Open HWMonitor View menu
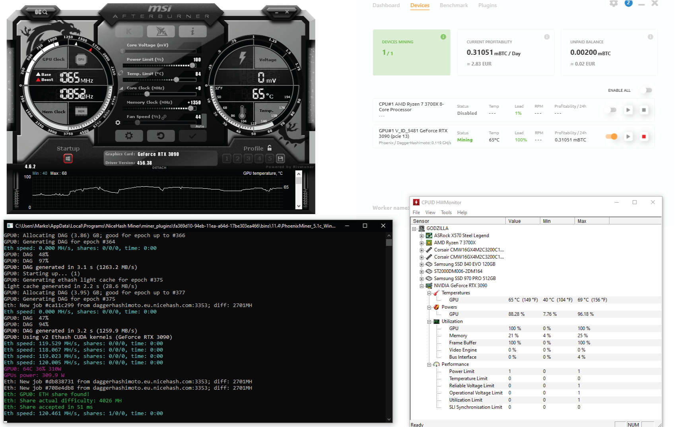The image size is (684, 427). [x=430, y=213]
